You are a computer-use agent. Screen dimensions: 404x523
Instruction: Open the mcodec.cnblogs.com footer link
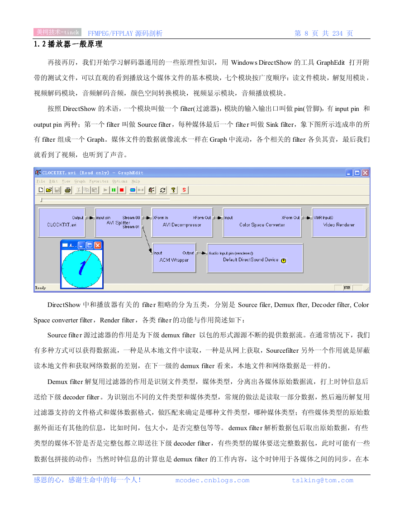coord(212,480)
